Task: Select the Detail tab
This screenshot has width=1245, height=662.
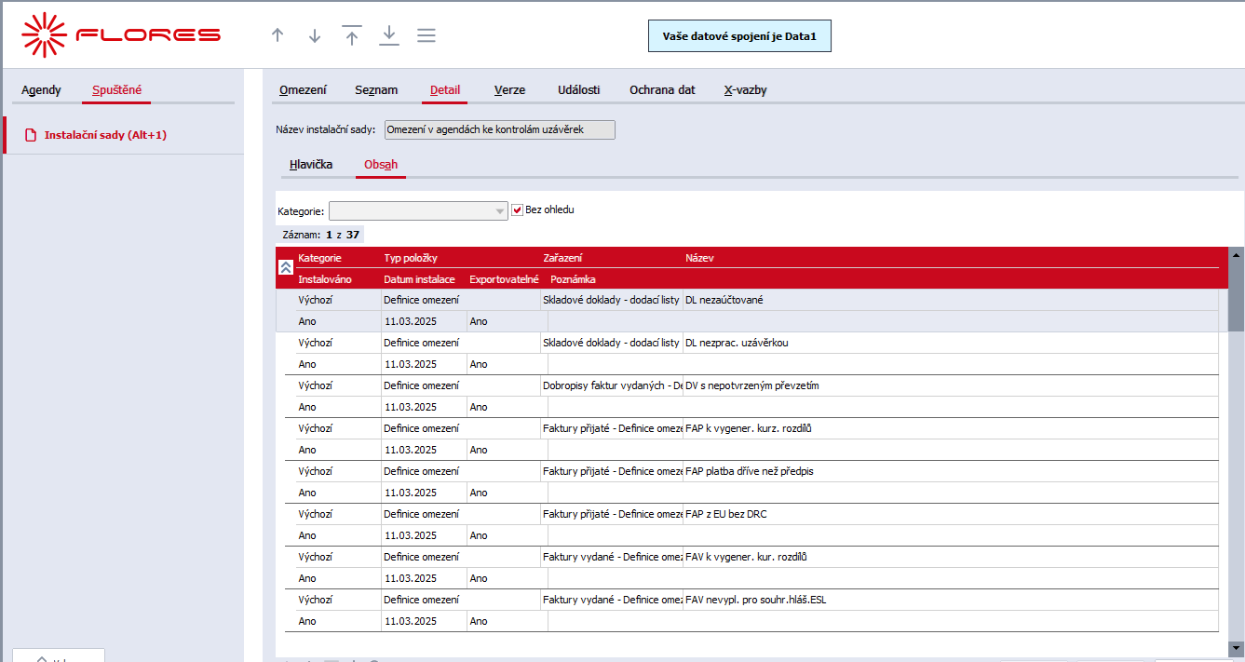Action: [x=445, y=90]
